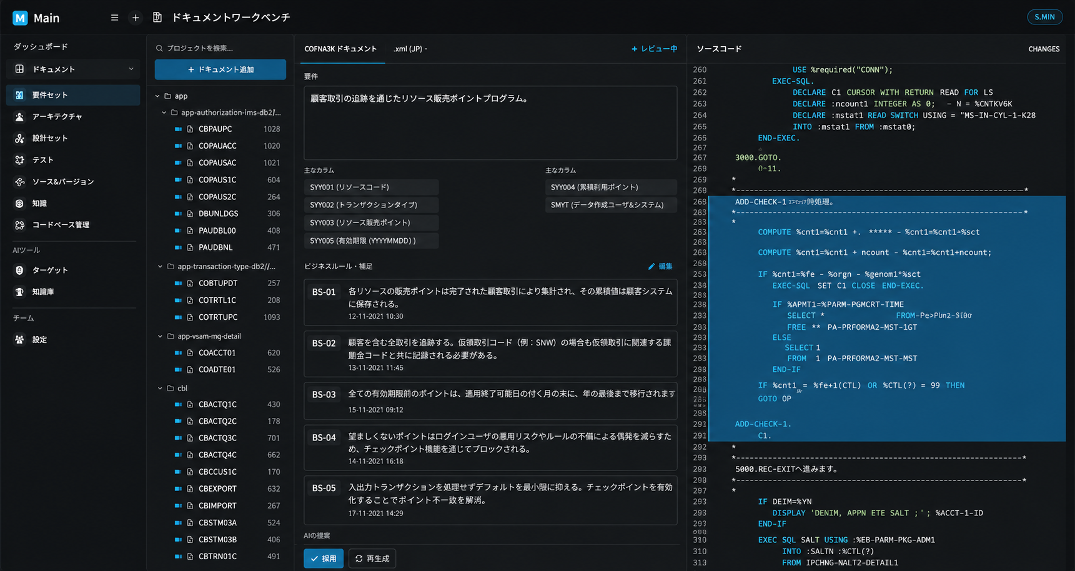This screenshot has width=1075, height=571.
Task: Click the search magnifier icon in project search
Action: pyautogui.click(x=159, y=48)
